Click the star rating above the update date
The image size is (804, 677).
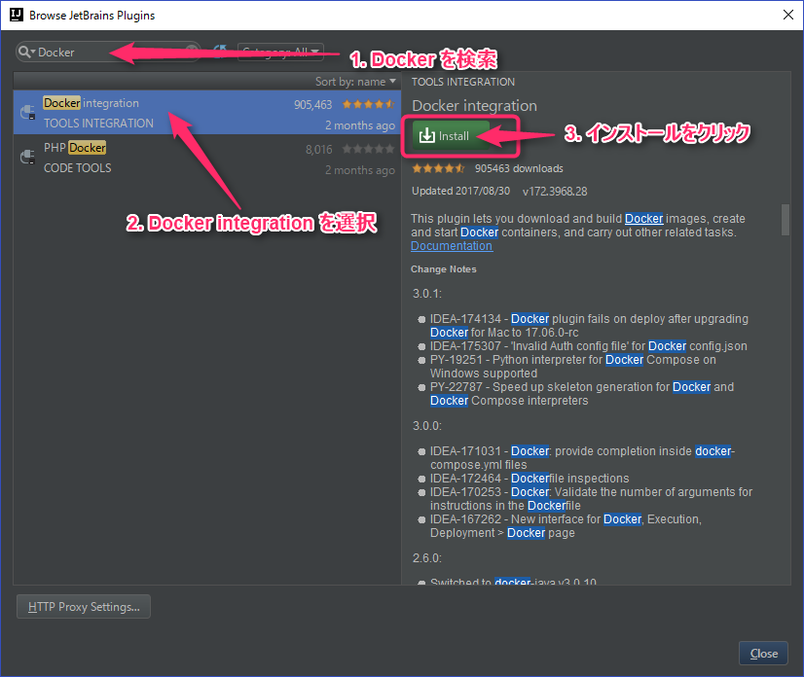point(438,168)
